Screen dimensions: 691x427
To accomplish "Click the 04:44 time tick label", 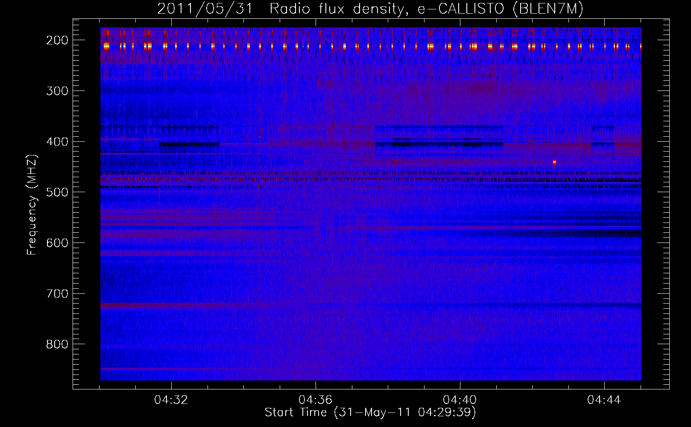I will pos(604,400).
